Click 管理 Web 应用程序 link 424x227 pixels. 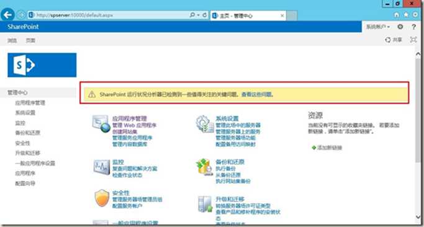click(134, 125)
